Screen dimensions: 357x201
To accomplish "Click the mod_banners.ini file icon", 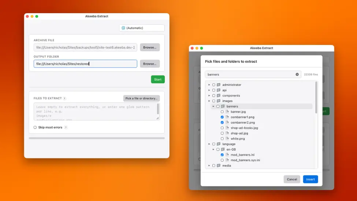I will 227,155.
